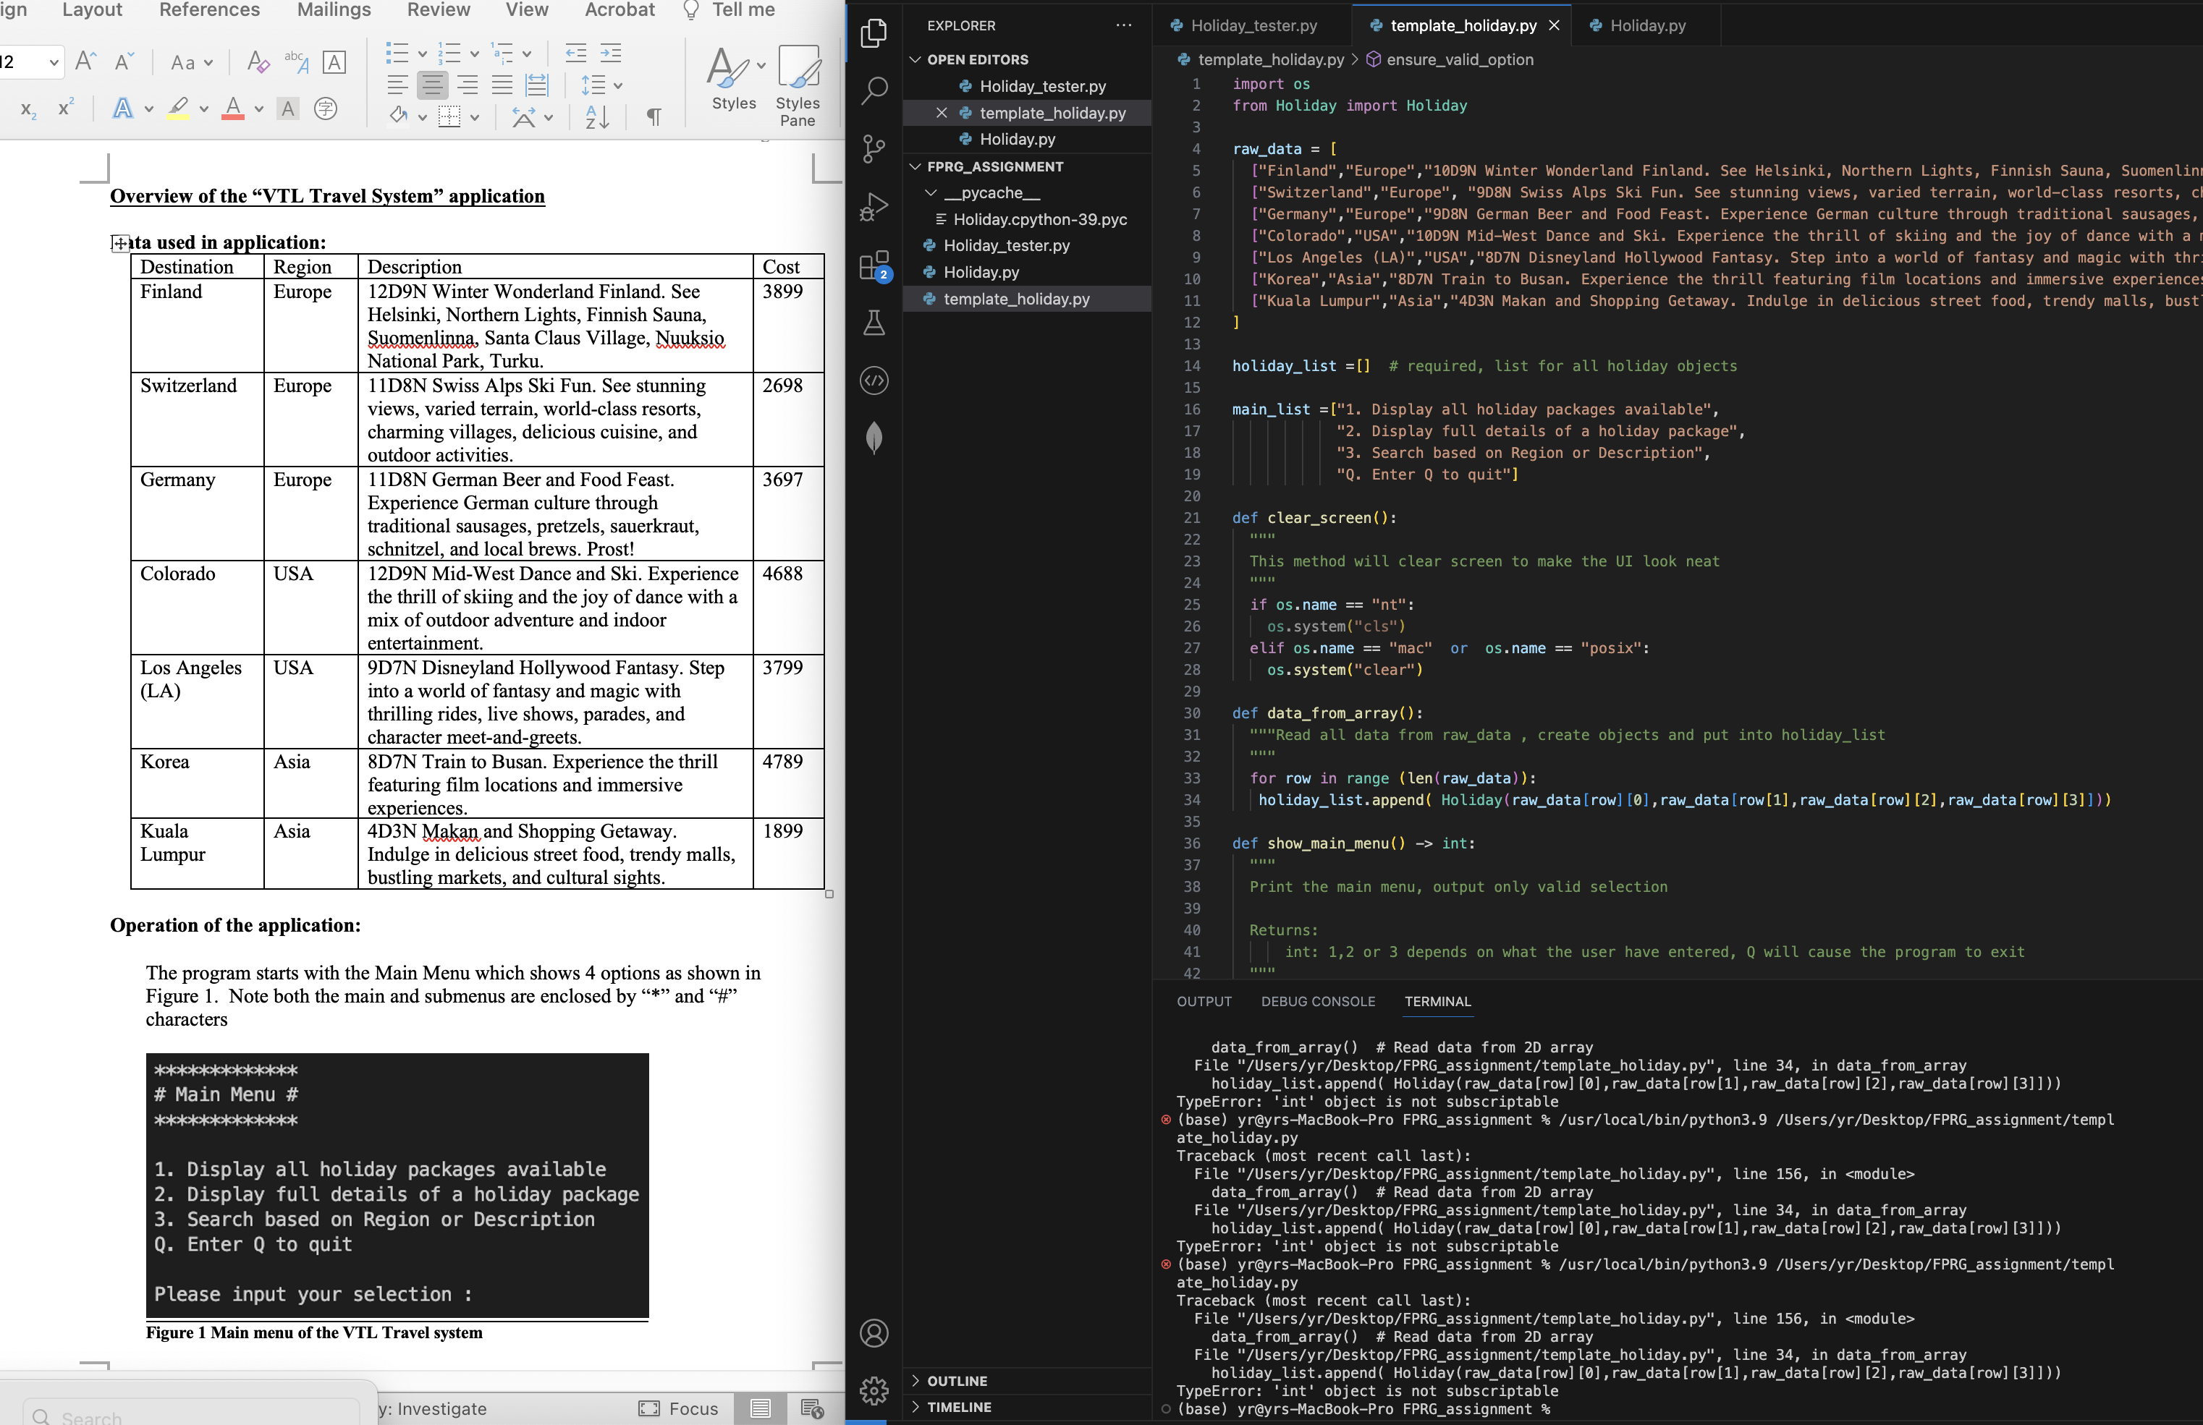
Task: Open the Extensions view icon
Action: click(874, 265)
